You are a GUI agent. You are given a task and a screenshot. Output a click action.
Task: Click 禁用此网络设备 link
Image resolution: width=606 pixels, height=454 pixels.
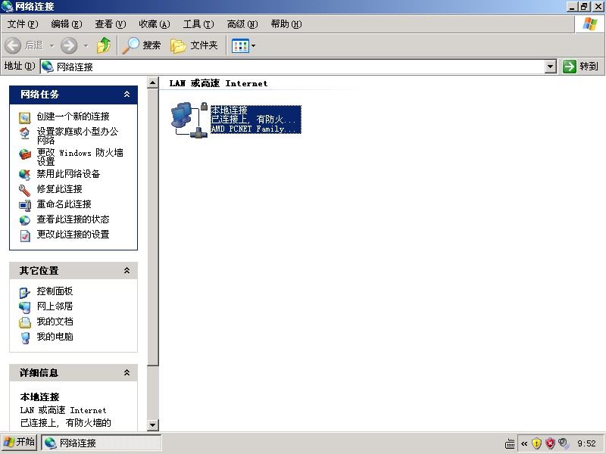[x=68, y=174]
